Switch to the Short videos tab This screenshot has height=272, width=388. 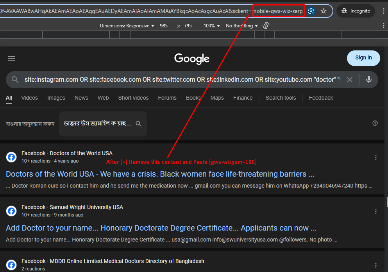click(x=133, y=98)
